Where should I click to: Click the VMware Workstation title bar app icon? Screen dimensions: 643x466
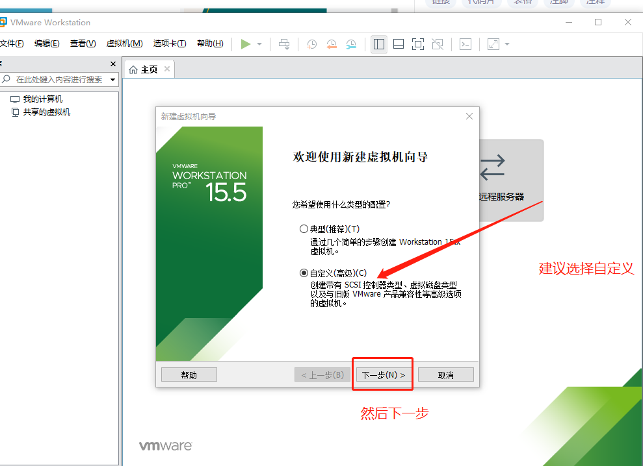click(x=3, y=22)
